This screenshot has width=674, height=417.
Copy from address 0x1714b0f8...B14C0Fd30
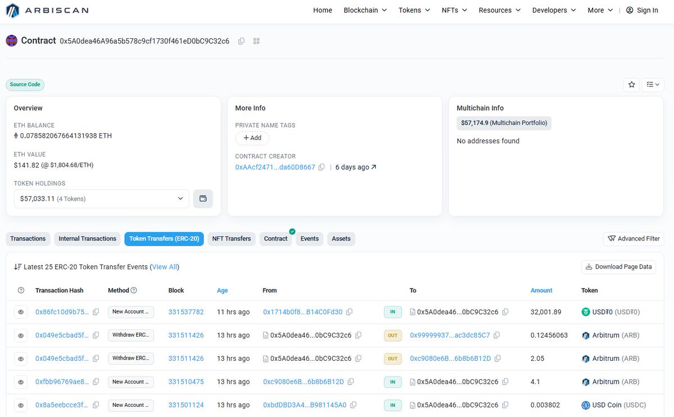pyautogui.click(x=349, y=312)
